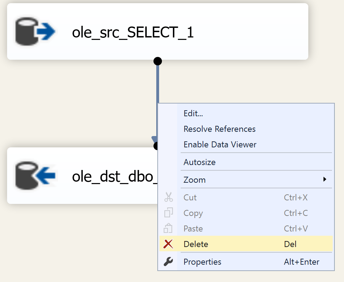344x282 pixels.
Task: Open the Zoom menu item
Action: pos(194,180)
